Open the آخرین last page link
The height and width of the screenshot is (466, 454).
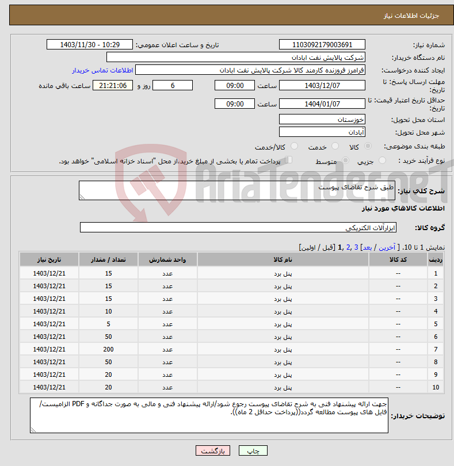pos(387,247)
